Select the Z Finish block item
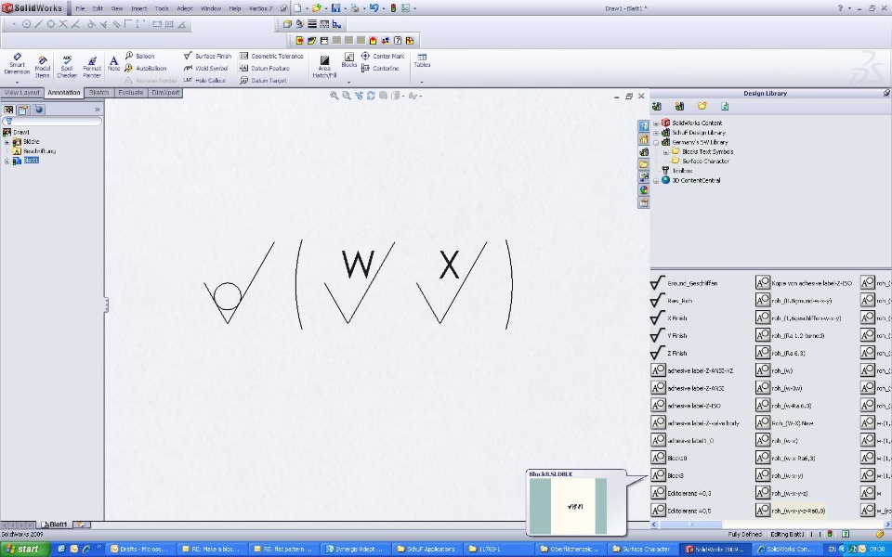Viewport: 892px width, 557px height. click(669, 353)
